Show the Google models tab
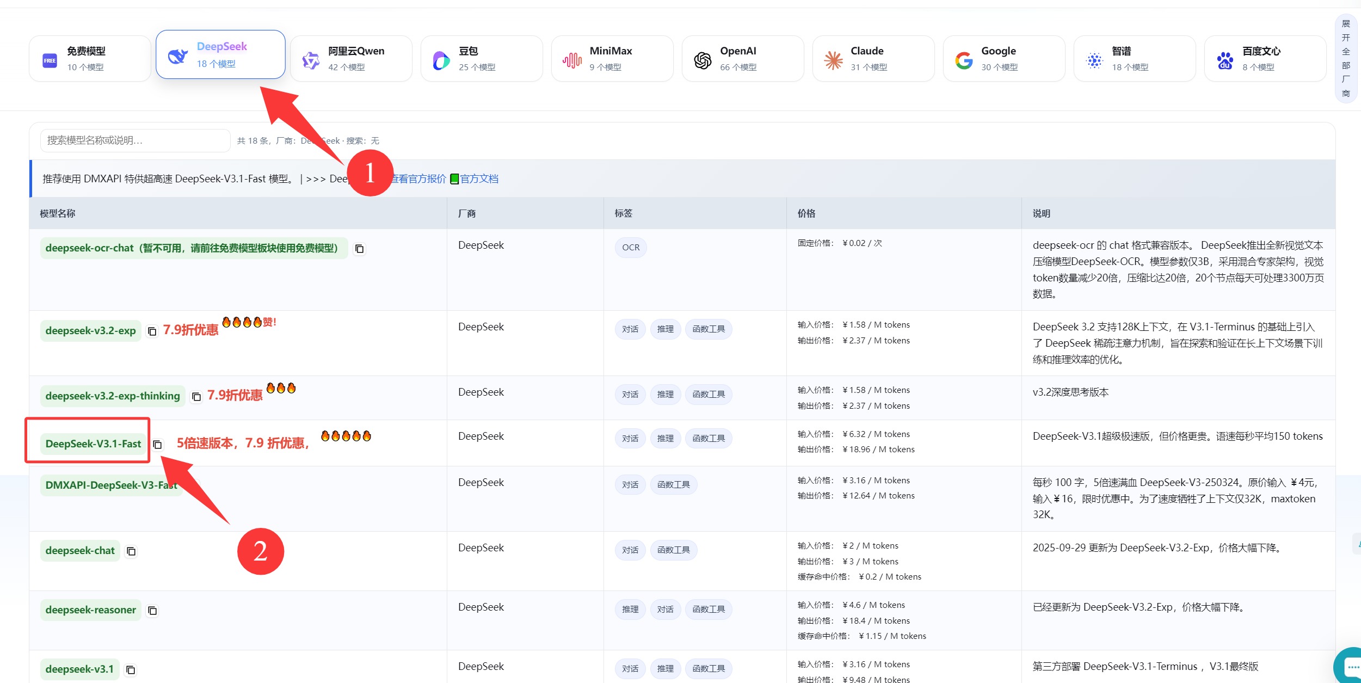The width and height of the screenshot is (1361, 683). point(1004,59)
